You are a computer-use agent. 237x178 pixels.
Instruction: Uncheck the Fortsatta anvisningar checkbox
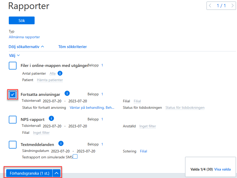pos(13,95)
